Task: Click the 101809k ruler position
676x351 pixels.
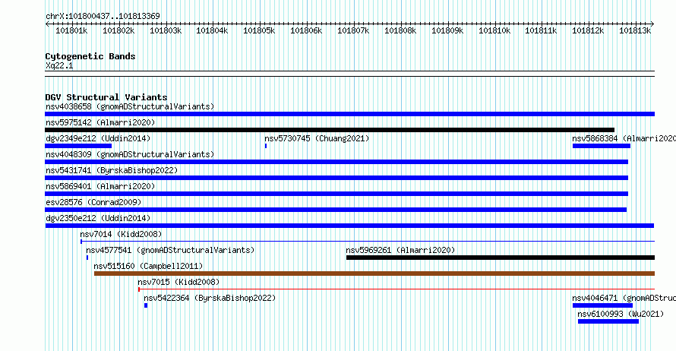Action: point(447,30)
